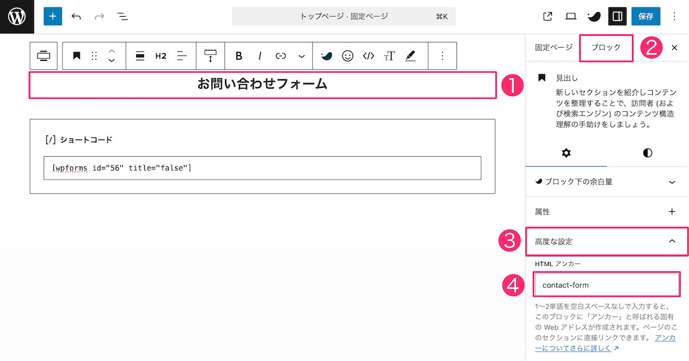
Task: Click the HTML アンカー input field
Action: [x=606, y=284]
